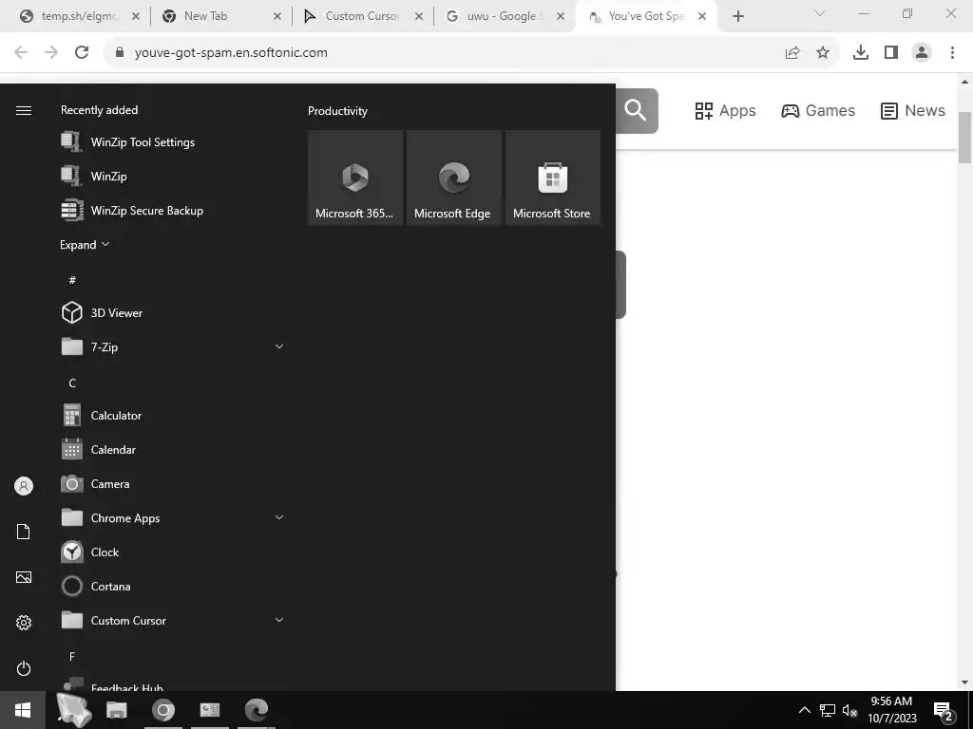
Task: Open Softonic News section
Action: click(913, 110)
